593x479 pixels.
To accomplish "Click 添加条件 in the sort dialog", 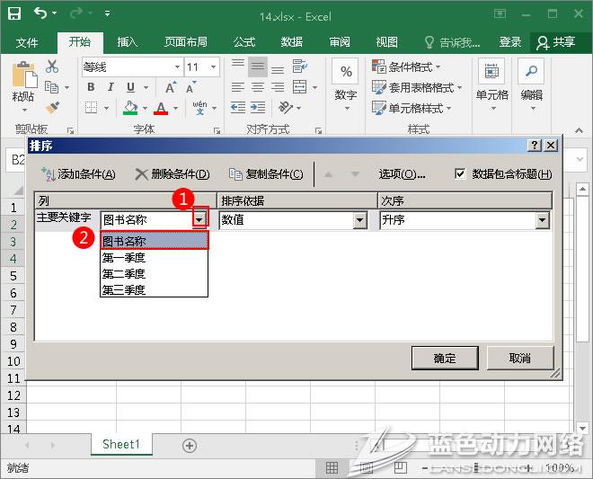I will (x=78, y=174).
